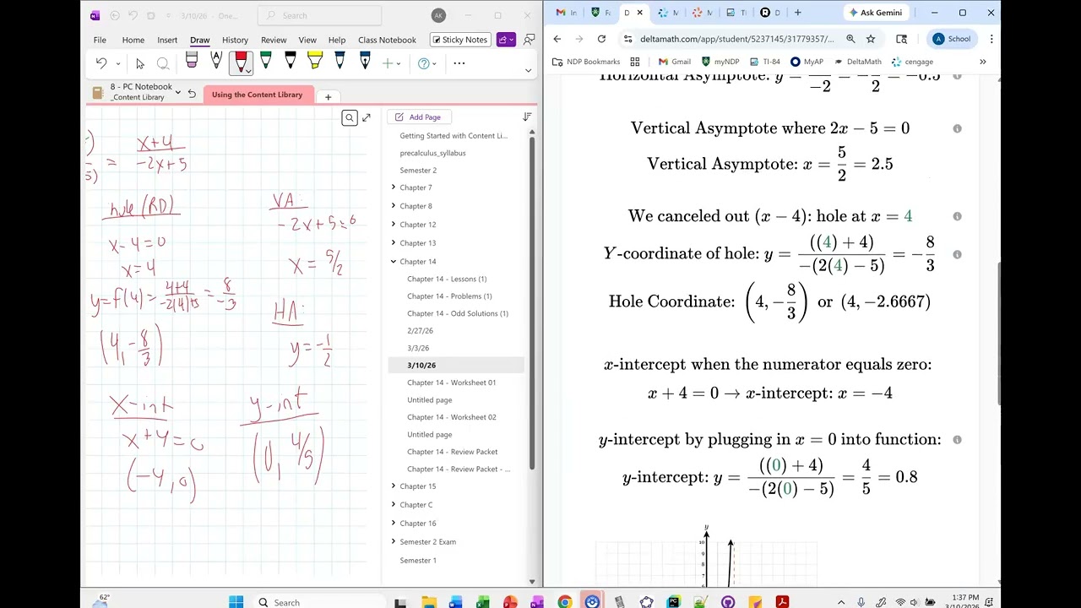
Task: Toggle full page view expand arrows
Action: tap(367, 118)
